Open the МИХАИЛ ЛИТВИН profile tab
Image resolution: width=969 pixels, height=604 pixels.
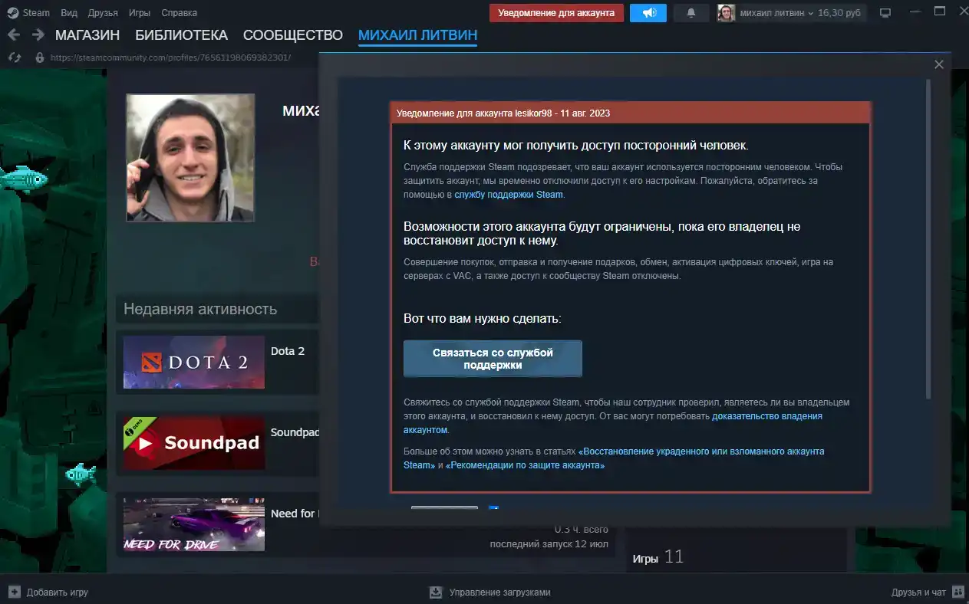click(x=417, y=35)
